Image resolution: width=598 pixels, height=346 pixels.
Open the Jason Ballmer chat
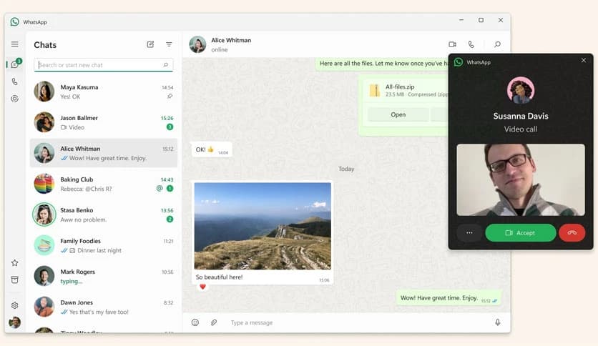click(x=104, y=122)
